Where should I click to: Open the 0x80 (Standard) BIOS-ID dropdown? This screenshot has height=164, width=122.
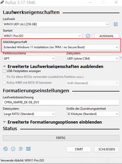pos(93,83)
